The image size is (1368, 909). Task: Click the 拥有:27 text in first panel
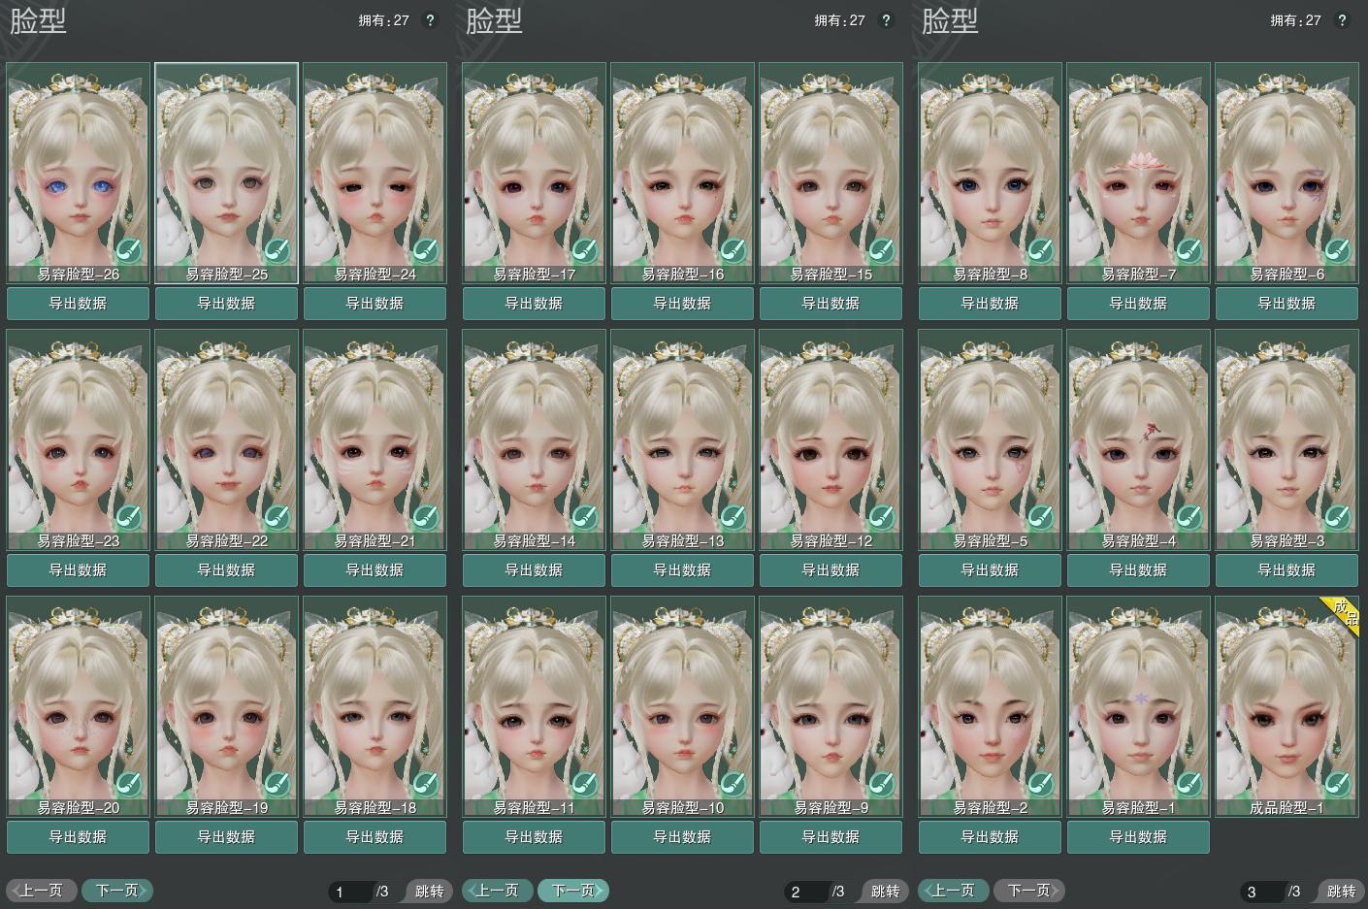[x=384, y=20]
